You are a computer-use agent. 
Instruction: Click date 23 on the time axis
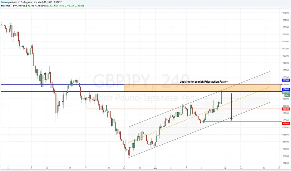click(279, 168)
